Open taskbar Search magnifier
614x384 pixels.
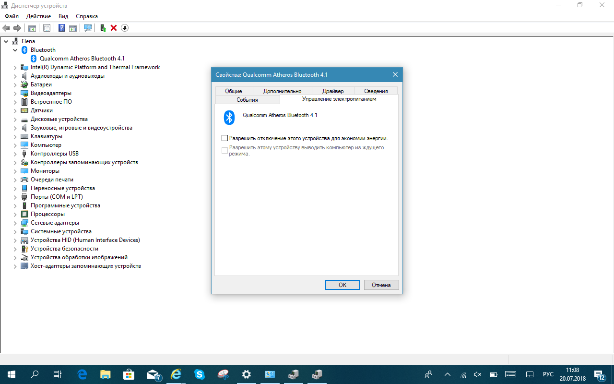tap(35, 374)
